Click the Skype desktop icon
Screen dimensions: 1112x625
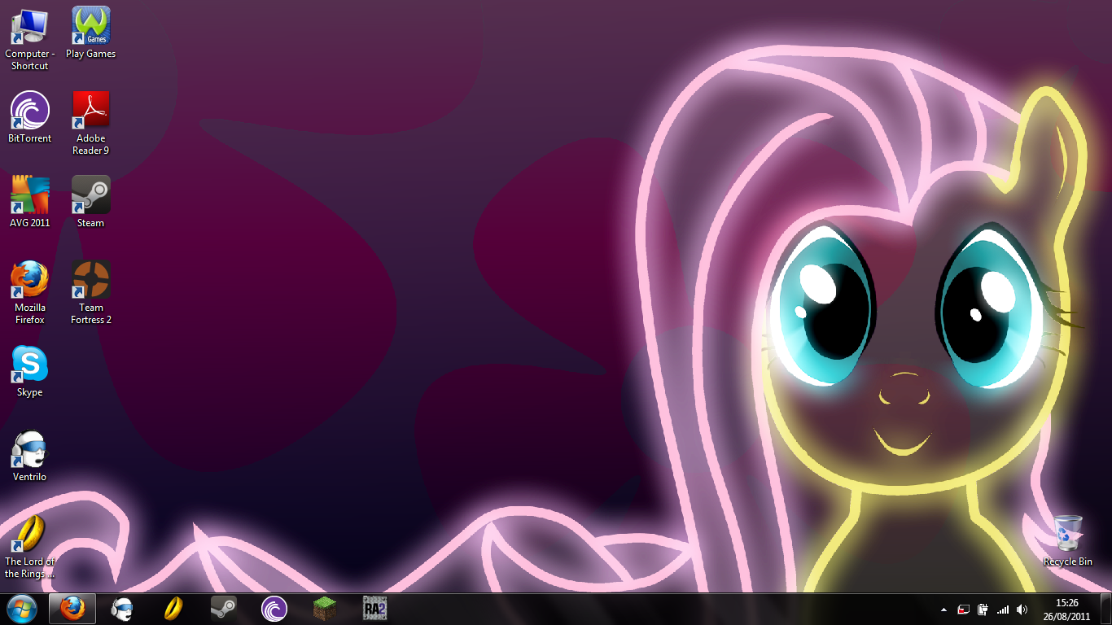tap(30, 371)
